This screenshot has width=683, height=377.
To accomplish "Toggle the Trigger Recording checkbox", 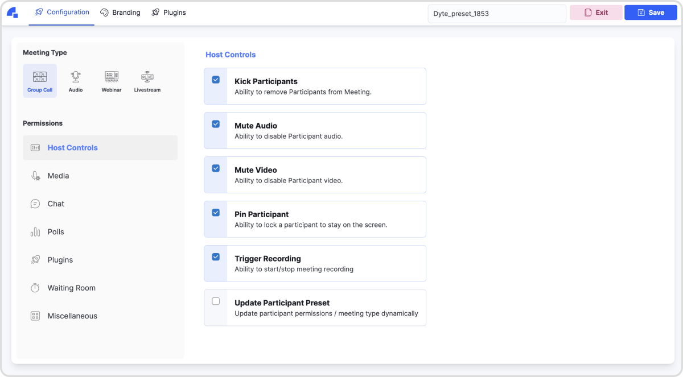I will click(x=216, y=257).
